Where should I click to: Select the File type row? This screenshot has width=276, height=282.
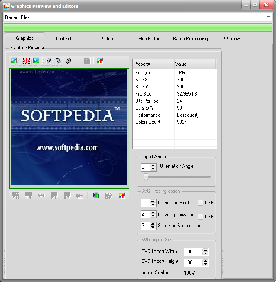(175, 73)
